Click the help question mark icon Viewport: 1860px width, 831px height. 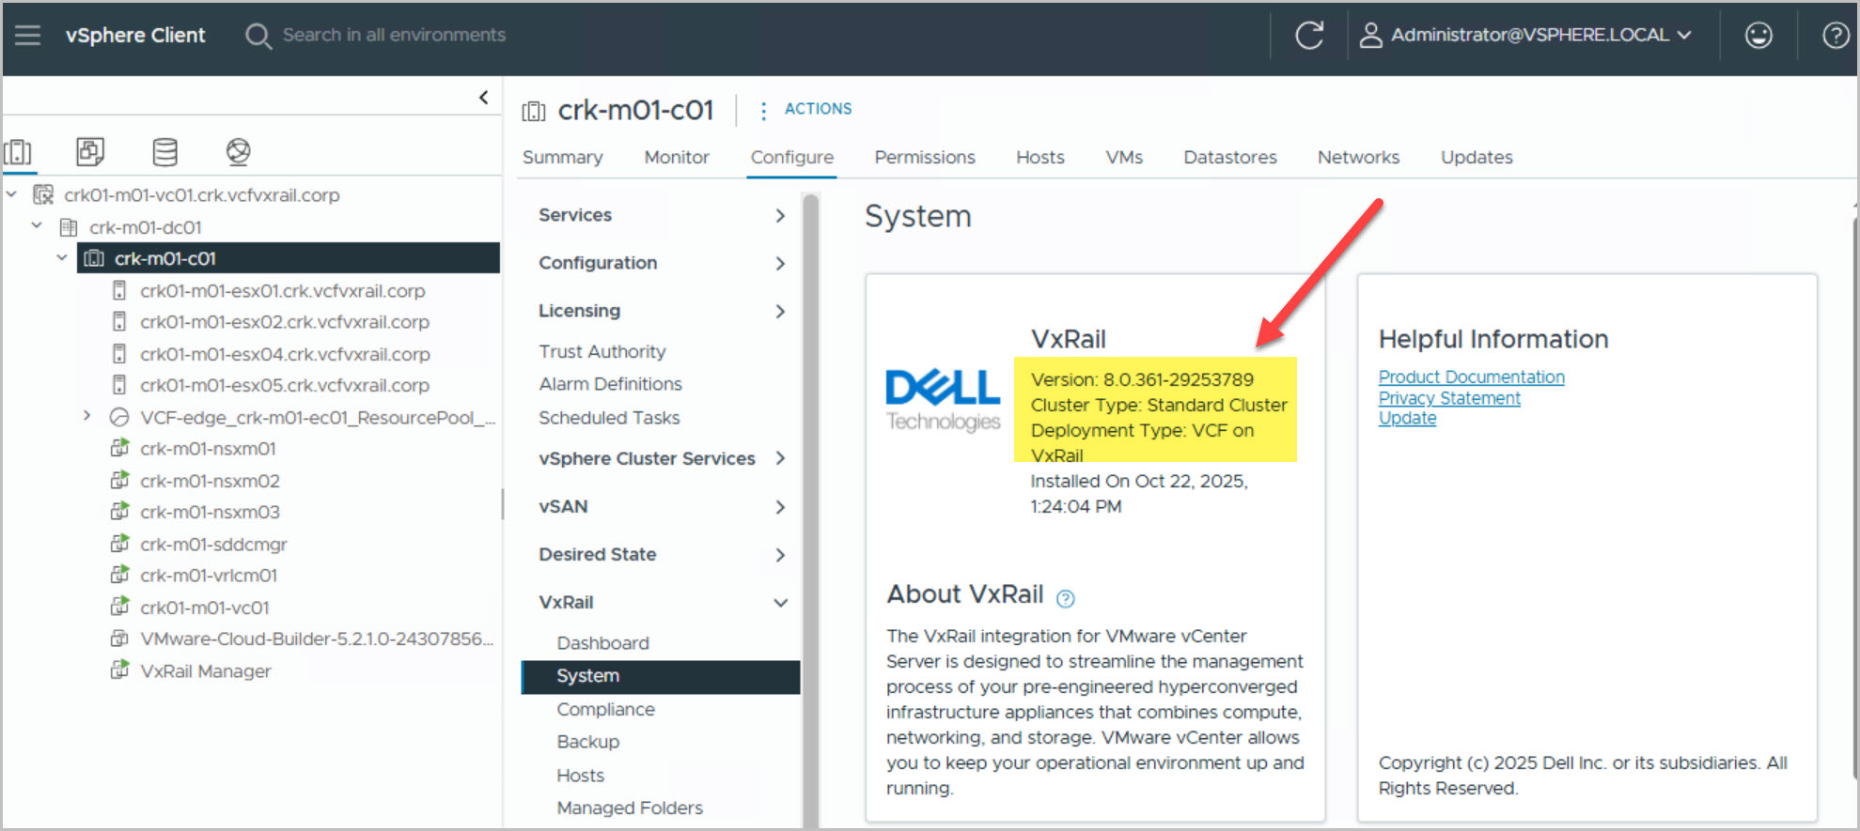pyautogui.click(x=1835, y=36)
